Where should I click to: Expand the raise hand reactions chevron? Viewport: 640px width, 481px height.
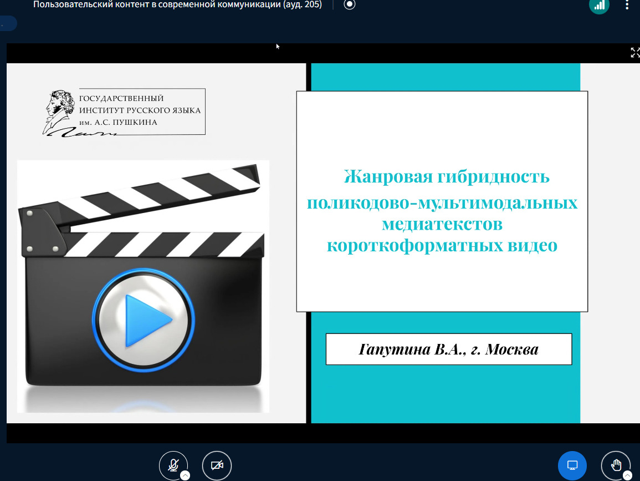tap(627, 475)
